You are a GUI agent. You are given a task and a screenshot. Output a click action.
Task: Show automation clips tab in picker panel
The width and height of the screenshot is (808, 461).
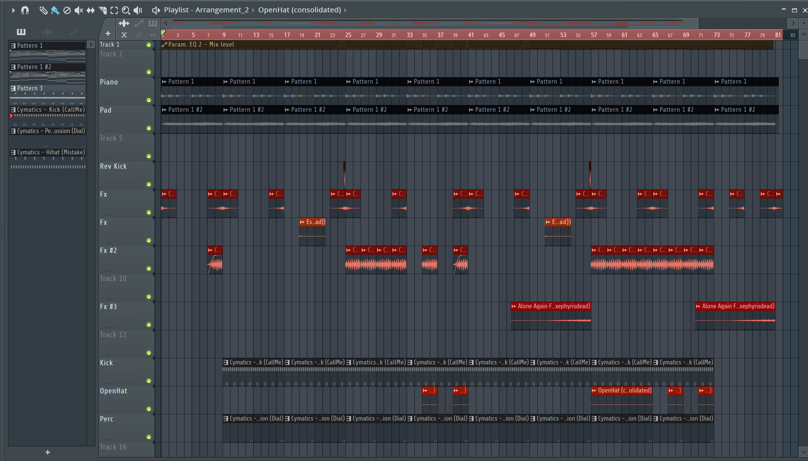point(74,32)
